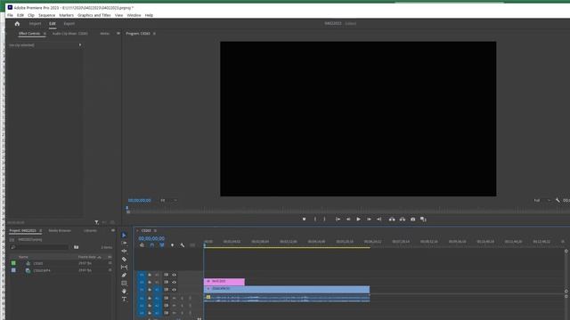Click Mark In in Program monitor
The width and height of the screenshot is (570, 320).
pos(314,220)
